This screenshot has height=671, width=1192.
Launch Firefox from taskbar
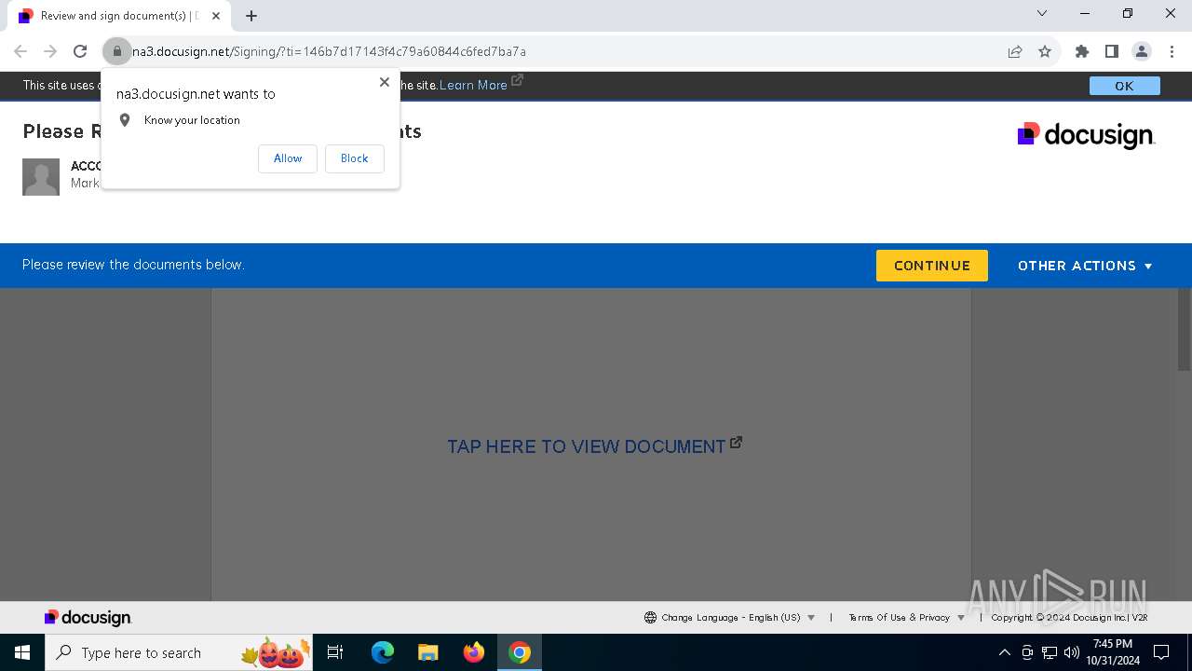[x=474, y=652]
